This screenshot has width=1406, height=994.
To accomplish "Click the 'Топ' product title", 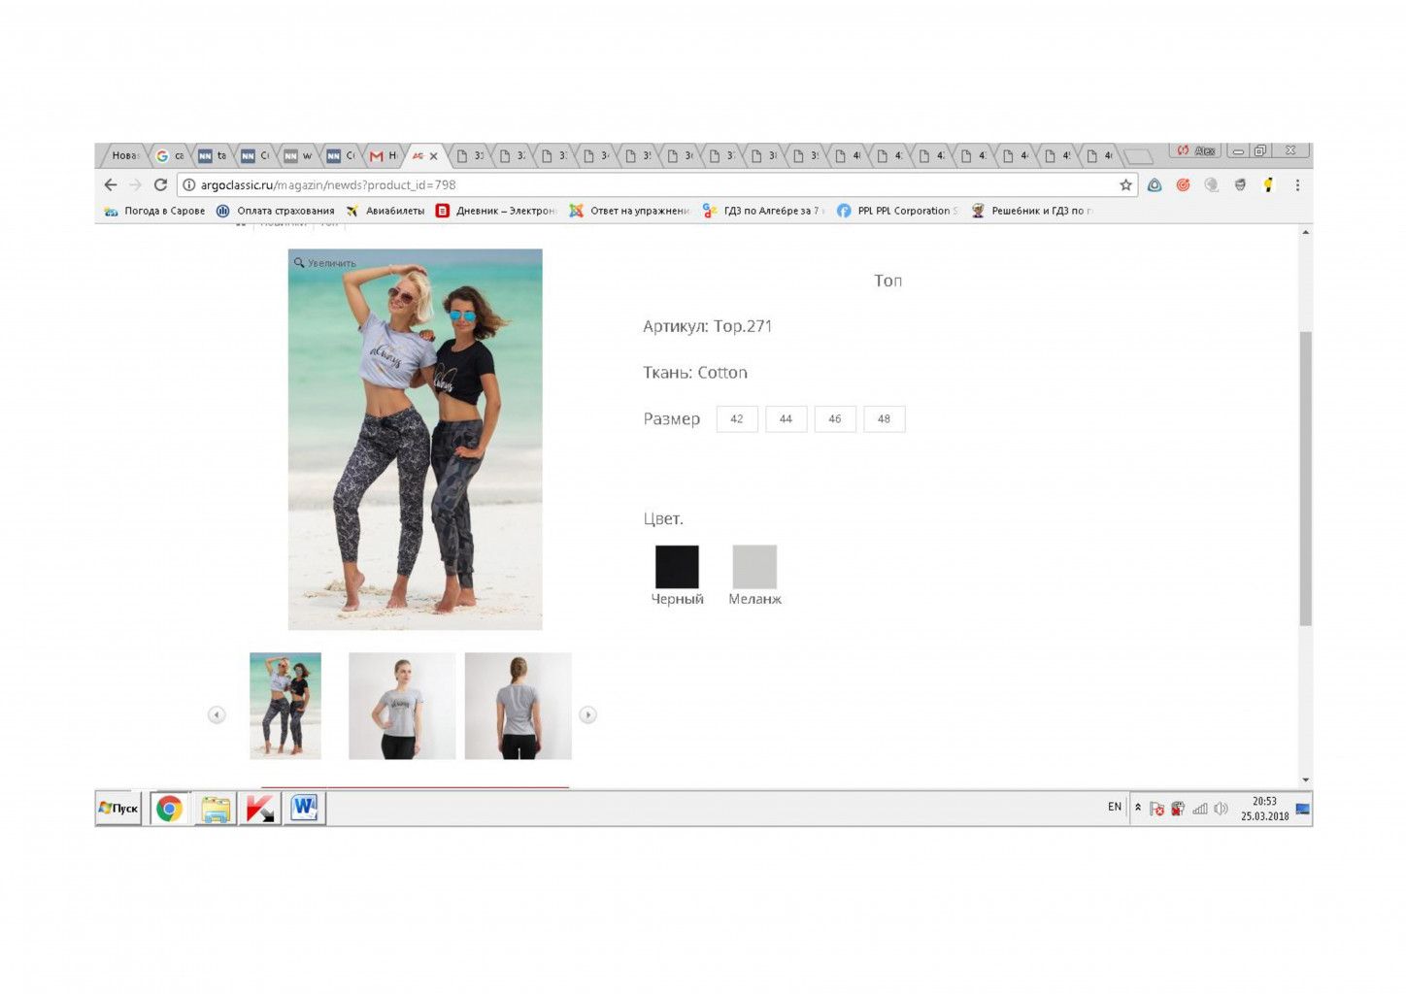I will (887, 281).
